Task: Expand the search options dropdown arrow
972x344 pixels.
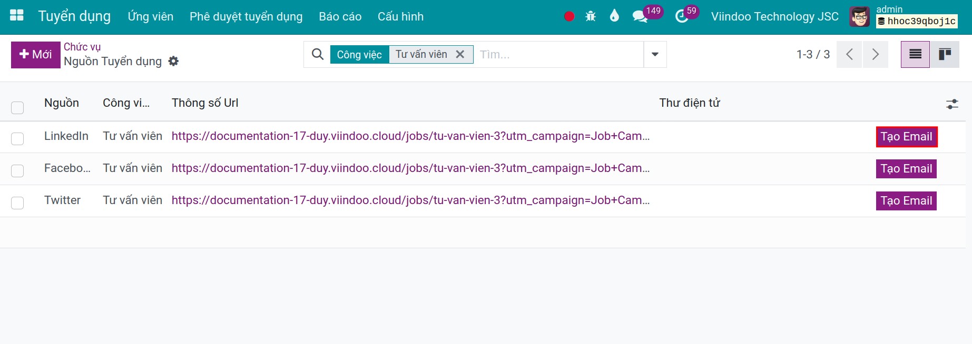Action: (655, 54)
